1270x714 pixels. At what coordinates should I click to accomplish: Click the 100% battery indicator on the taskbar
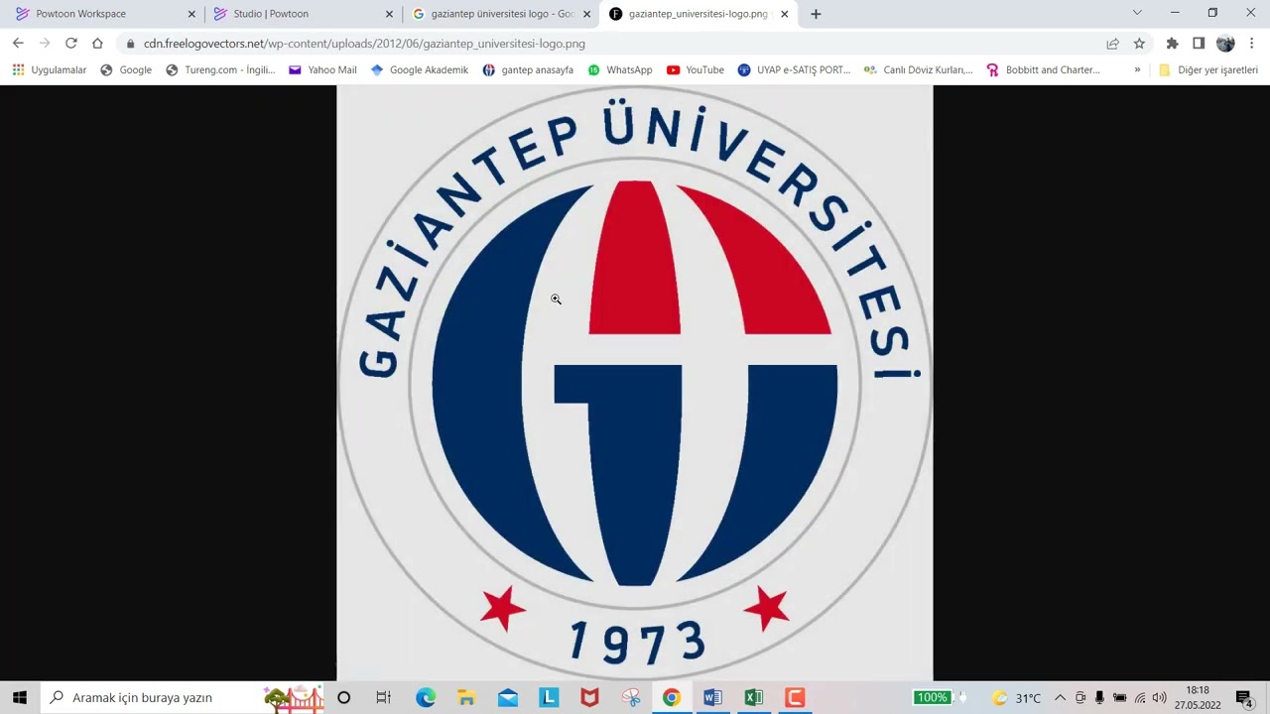[932, 697]
